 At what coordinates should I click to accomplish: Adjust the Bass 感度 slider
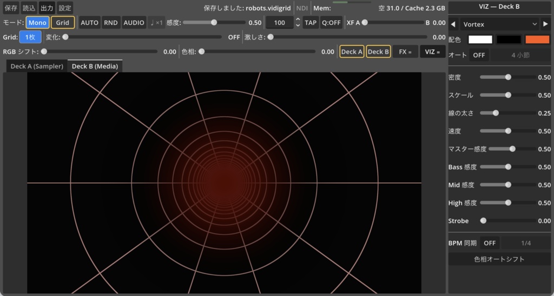click(x=507, y=167)
